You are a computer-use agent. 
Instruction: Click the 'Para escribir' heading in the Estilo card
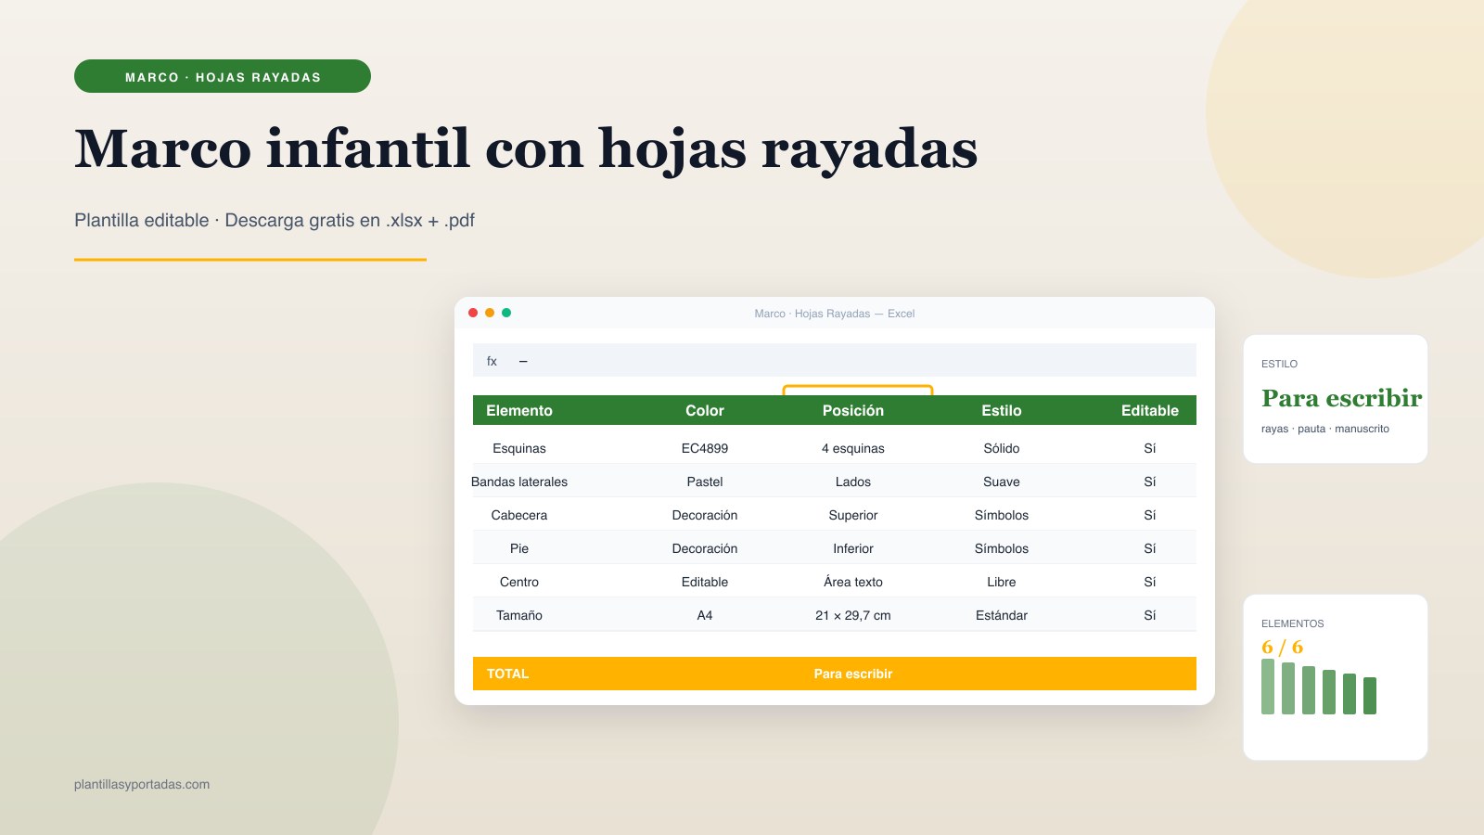1341,398
